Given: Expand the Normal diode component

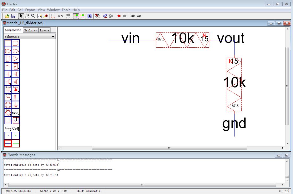Looking at the screenshot, I should (16, 89).
